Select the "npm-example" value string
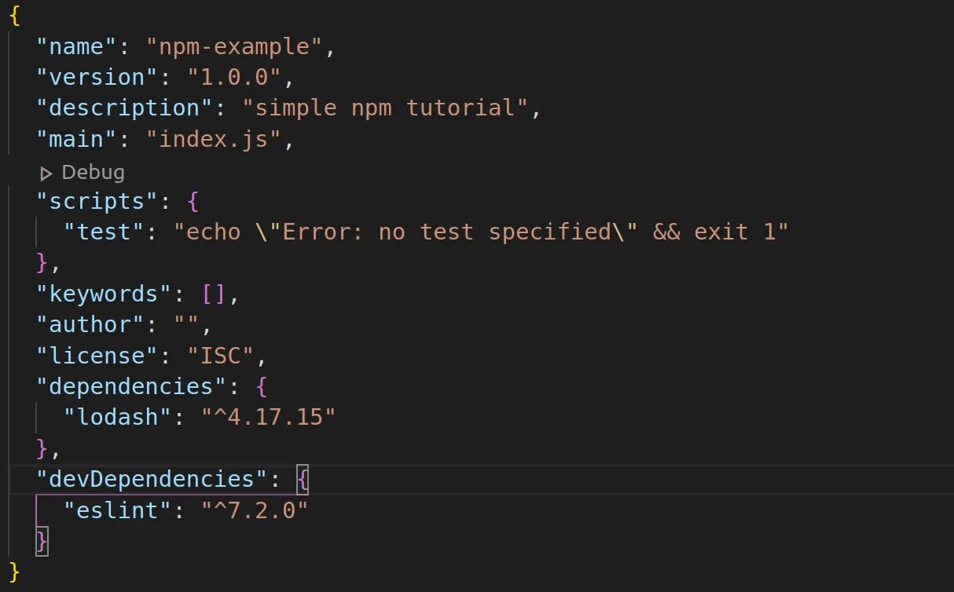The height and width of the screenshot is (592, 954). (x=234, y=47)
